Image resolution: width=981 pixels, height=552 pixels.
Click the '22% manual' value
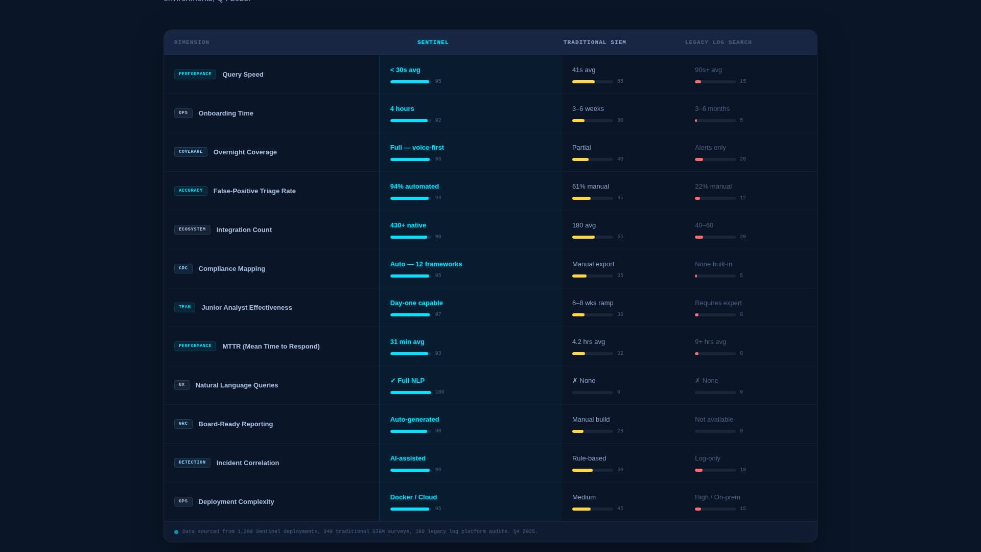[x=713, y=187]
